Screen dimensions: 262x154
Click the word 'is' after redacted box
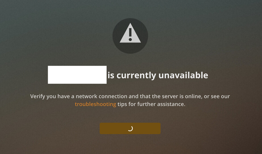coord(111,75)
